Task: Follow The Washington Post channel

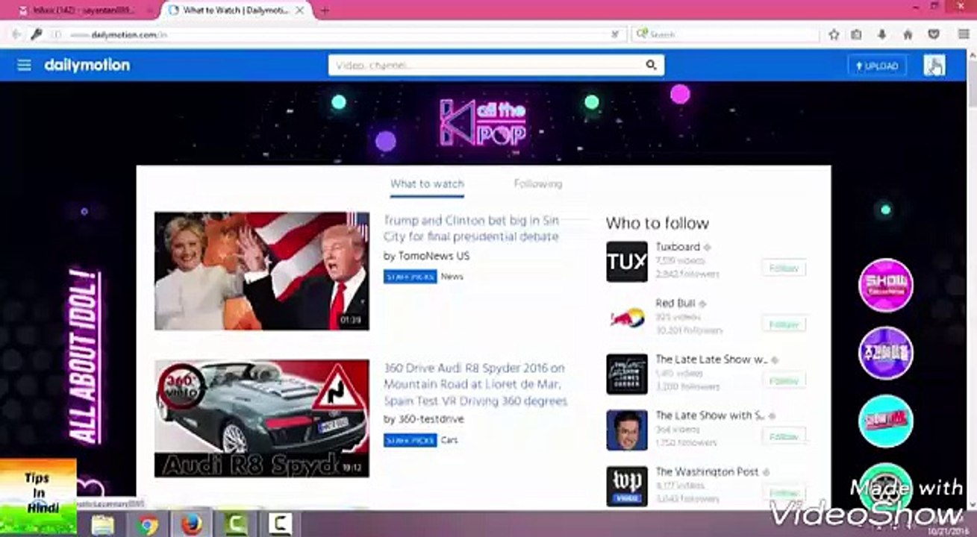Action: coord(784,493)
